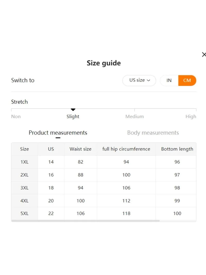Click the Waist size column header

81,149
